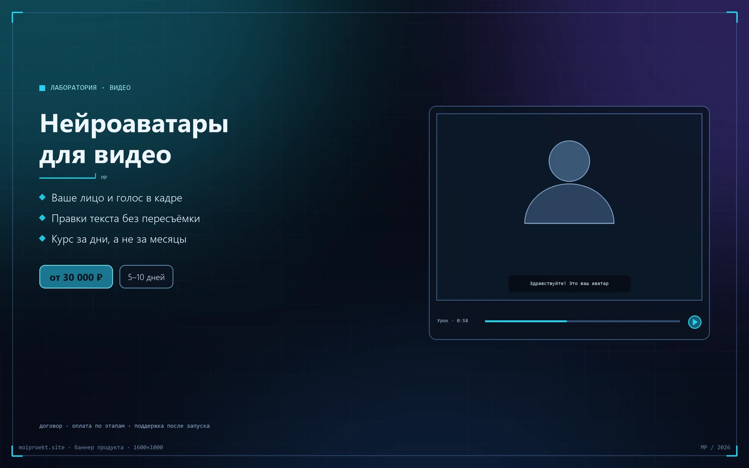
Task: Click the diamond icon next to "Правки текста"
Action: (42, 218)
